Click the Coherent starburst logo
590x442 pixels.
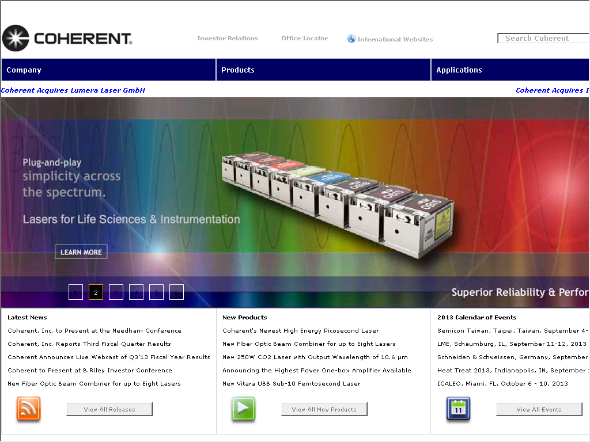[16, 39]
